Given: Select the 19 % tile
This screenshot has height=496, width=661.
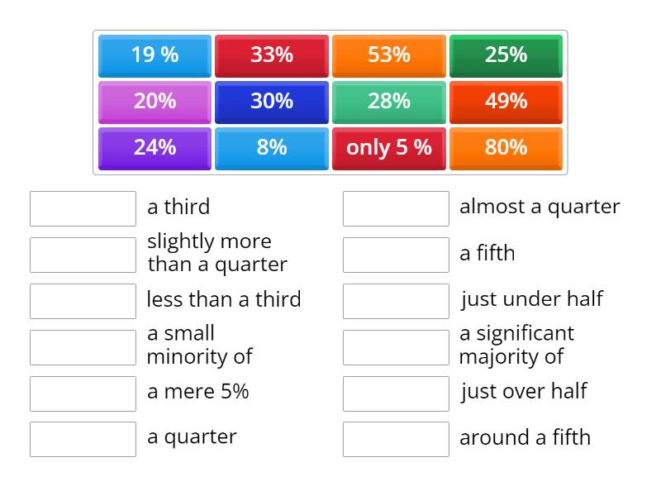Looking at the screenshot, I should coord(154,55).
